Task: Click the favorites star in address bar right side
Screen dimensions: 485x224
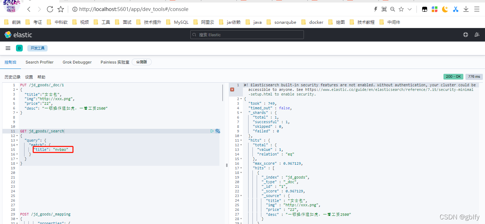Action: coord(401,9)
